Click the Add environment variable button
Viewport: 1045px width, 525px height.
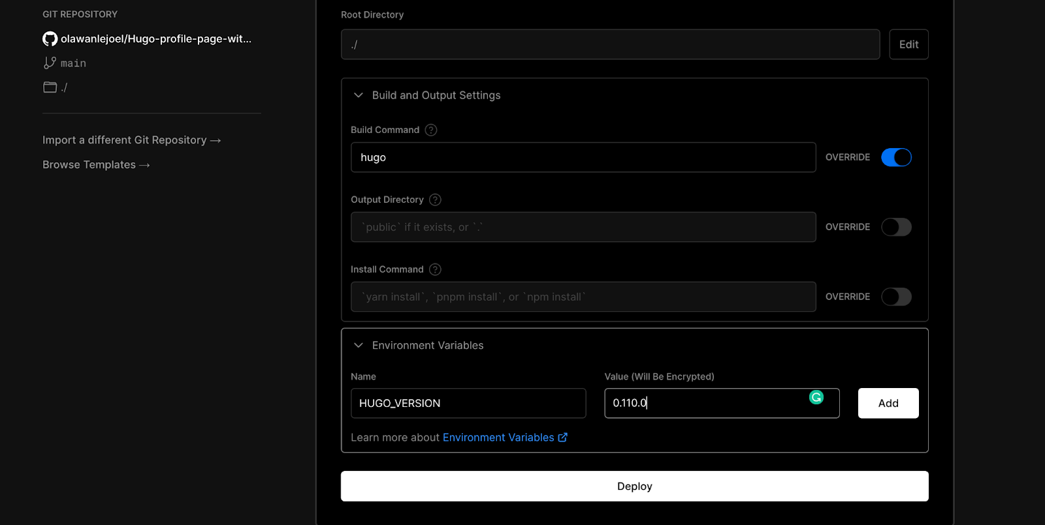coord(888,403)
